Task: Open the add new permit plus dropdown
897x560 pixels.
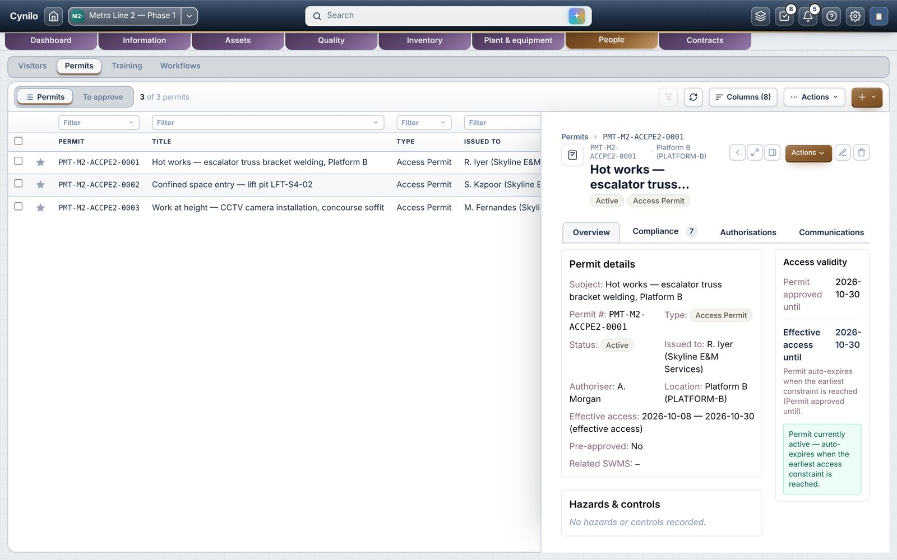Action: [x=867, y=97]
